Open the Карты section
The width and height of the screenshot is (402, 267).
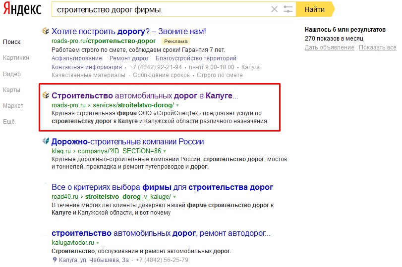tap(11, 90)
